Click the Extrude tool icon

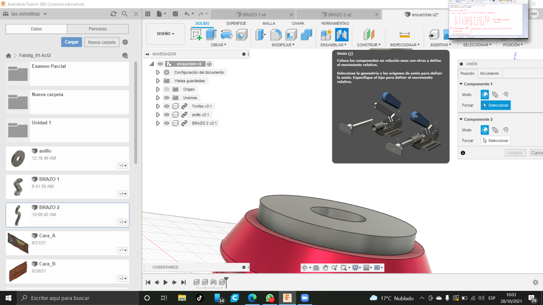(x=211, y=35)
